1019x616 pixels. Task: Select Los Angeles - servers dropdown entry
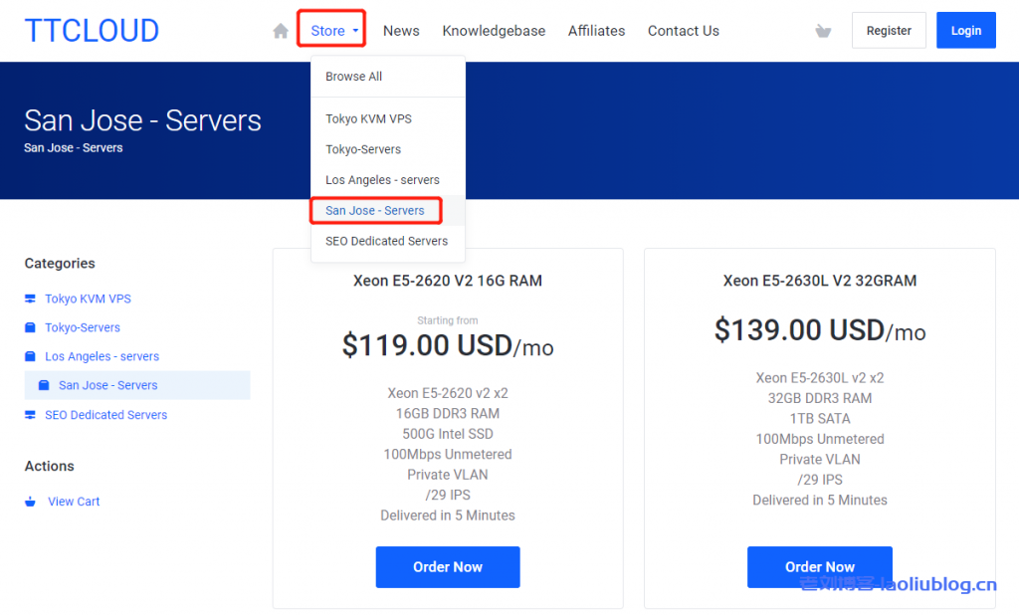tap(382, 180)
